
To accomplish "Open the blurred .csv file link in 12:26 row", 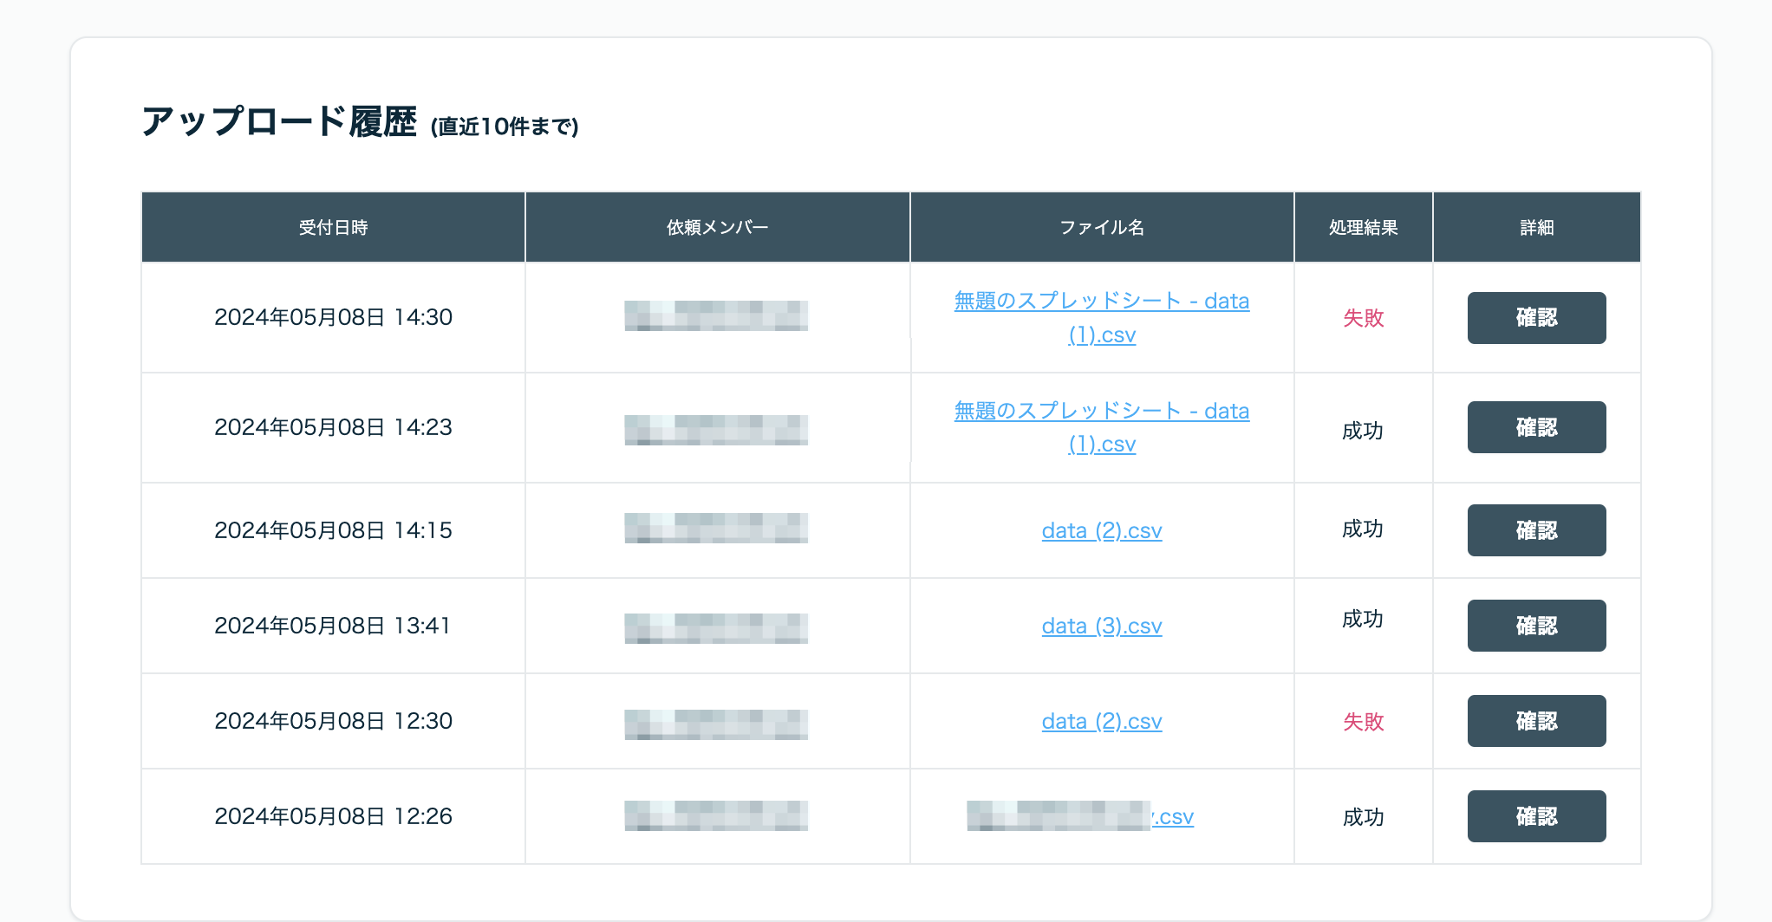I will click(1081, 816).
